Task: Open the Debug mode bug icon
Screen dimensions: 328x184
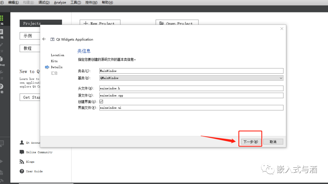Action: pos(2,59)
